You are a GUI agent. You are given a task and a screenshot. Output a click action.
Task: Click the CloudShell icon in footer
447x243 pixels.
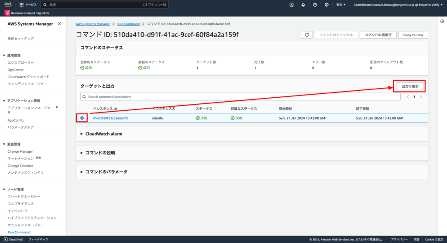(6, 240)
